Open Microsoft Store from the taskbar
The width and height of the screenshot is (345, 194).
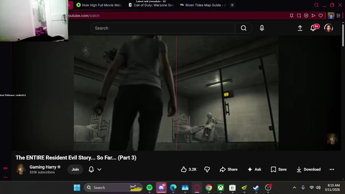232,188
